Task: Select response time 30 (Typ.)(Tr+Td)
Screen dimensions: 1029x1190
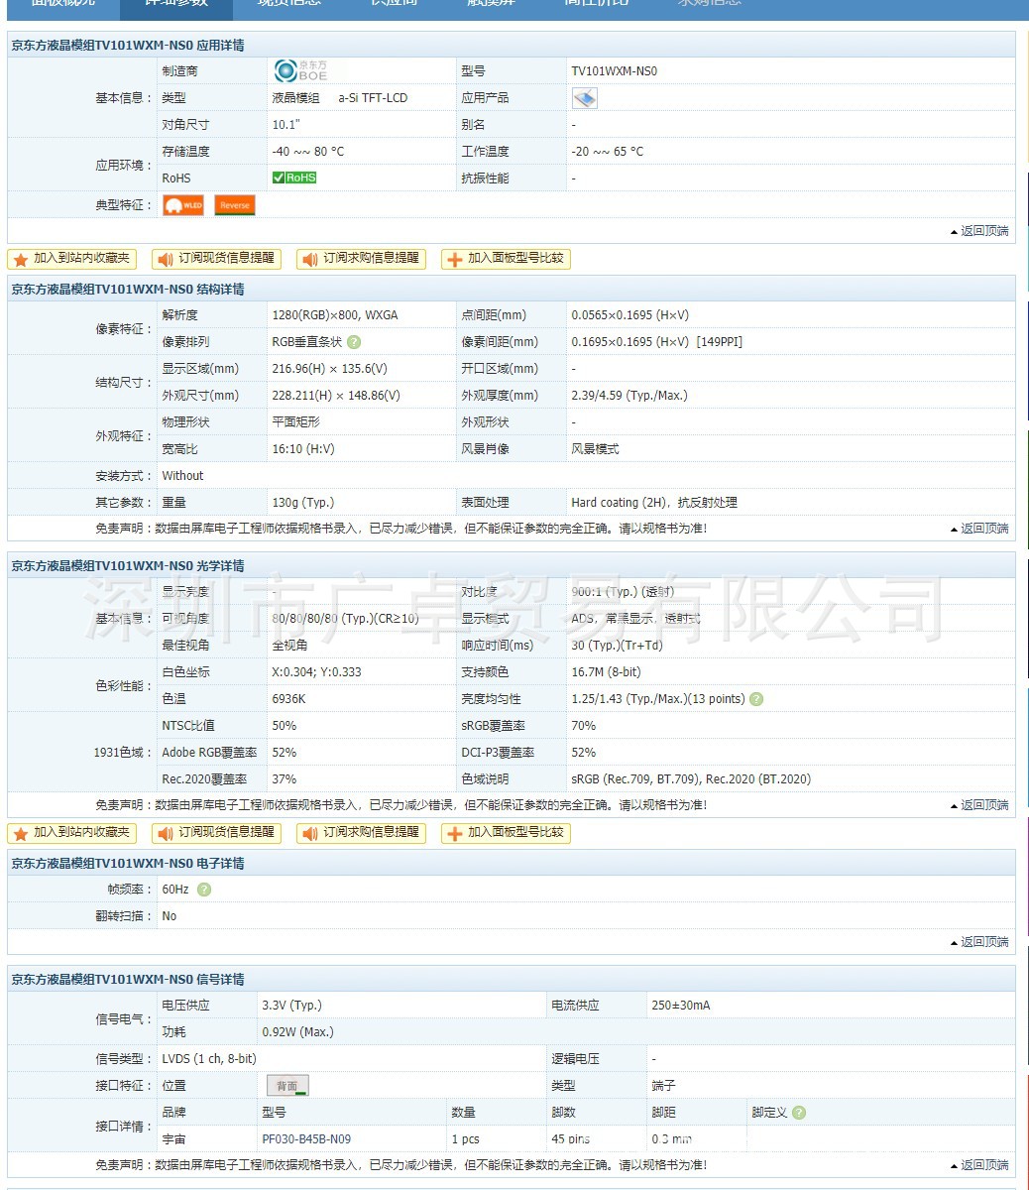Action: coord(618,646)
